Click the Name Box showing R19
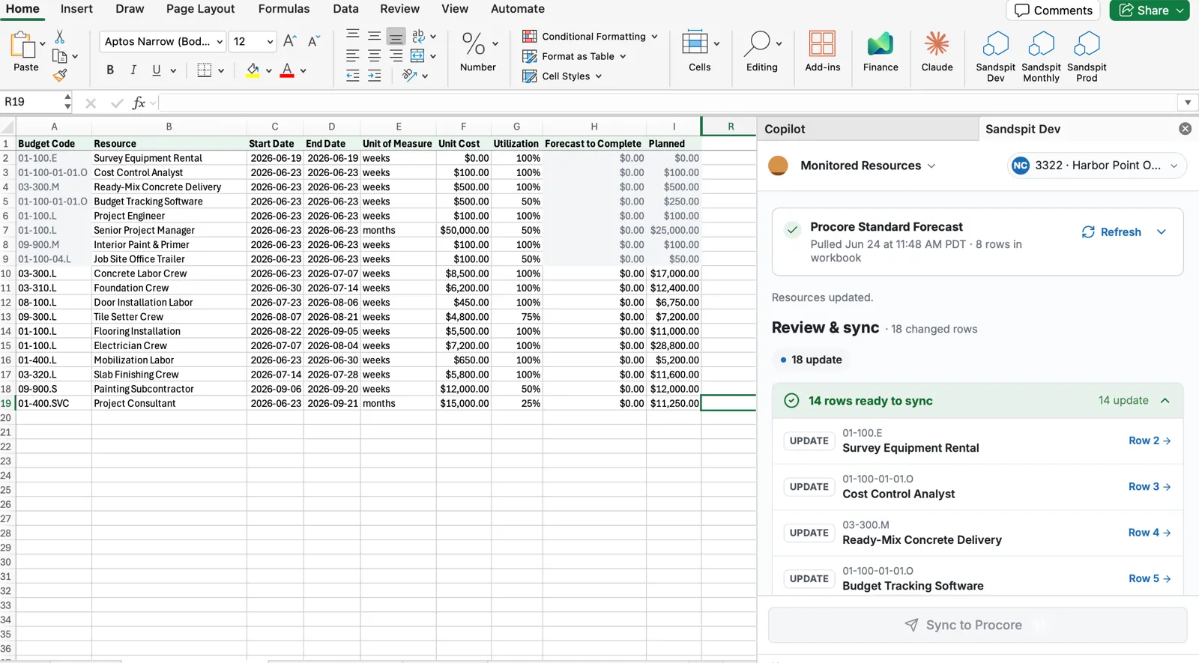 pos(31,102)
